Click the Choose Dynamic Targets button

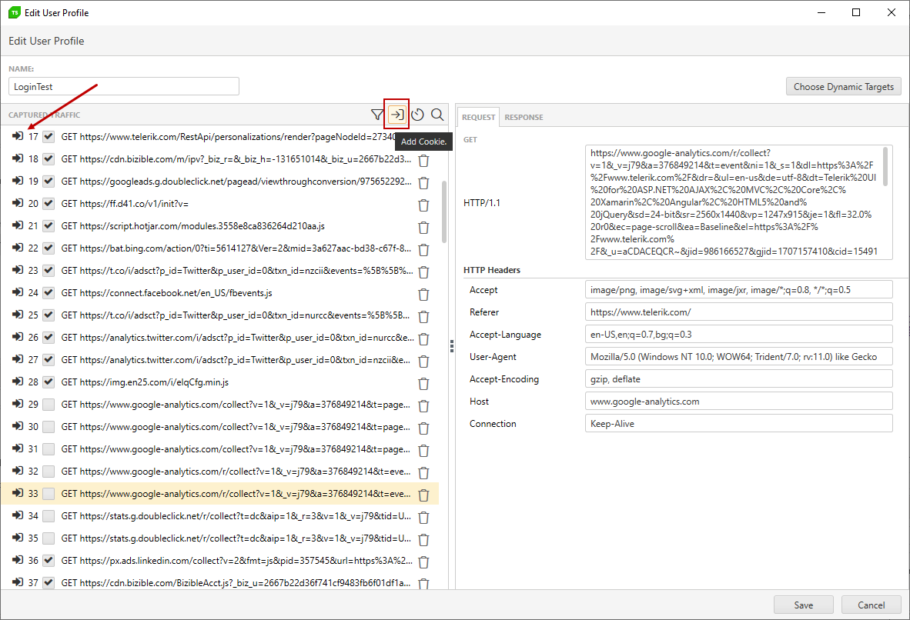[843, 86]
